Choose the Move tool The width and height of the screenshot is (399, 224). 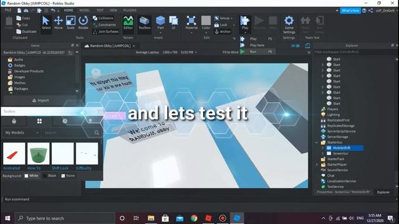click(x=58, y=23)
